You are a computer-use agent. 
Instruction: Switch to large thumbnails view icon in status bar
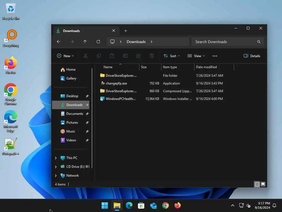coord(263,184)
